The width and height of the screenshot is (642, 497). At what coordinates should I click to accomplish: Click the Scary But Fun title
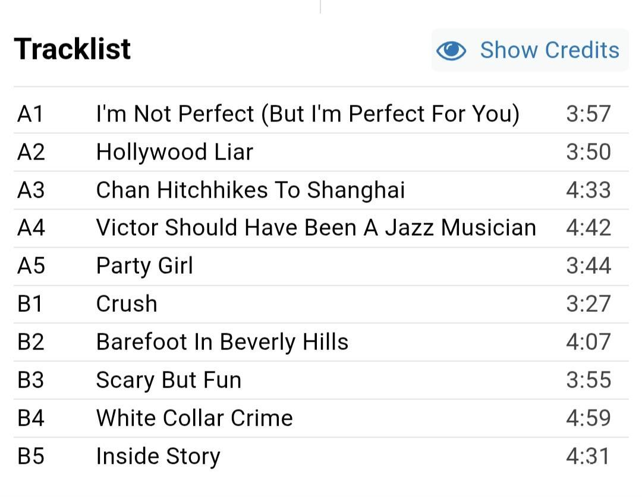(169, 380)
